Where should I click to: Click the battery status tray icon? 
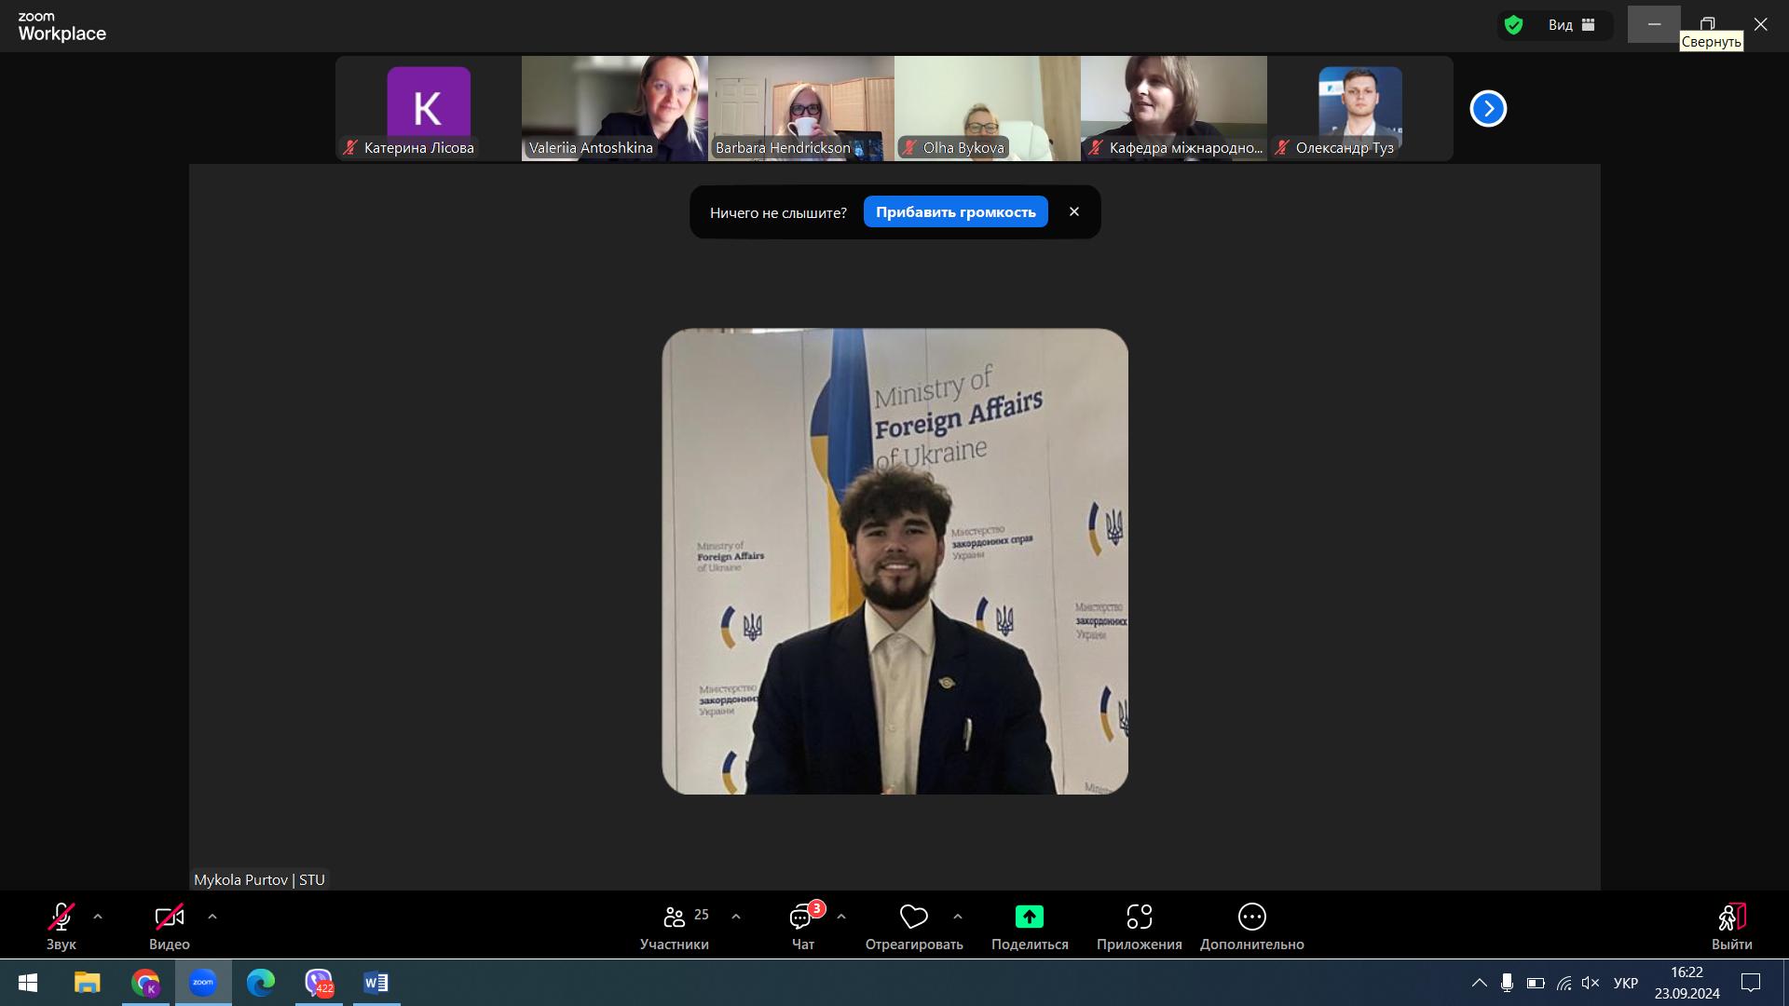click(x=1536, y=983)
